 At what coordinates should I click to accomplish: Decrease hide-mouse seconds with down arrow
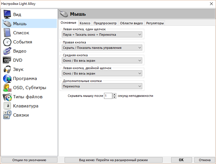click(114, 97)
